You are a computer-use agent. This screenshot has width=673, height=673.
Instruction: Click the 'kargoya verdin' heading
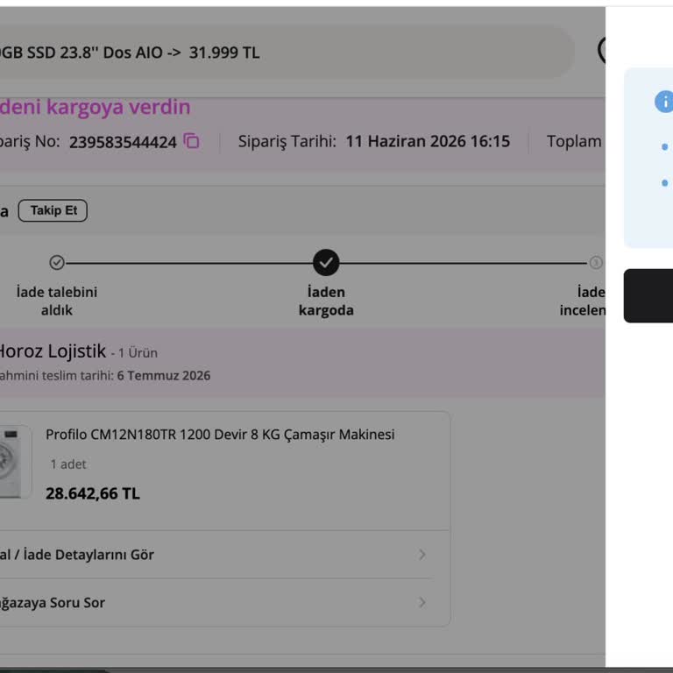tap(118, 106)
